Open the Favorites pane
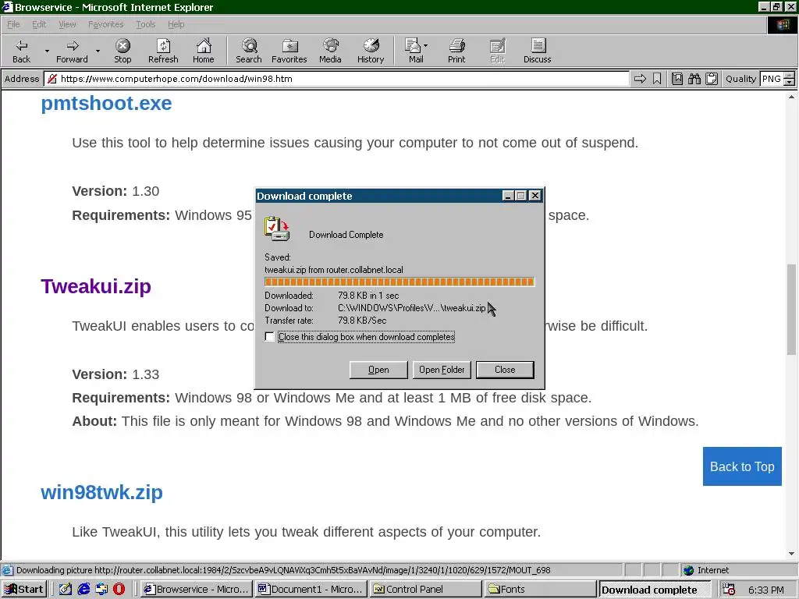Image resolution: width=799 pixels, height=599 pixels. click(289, 51)
